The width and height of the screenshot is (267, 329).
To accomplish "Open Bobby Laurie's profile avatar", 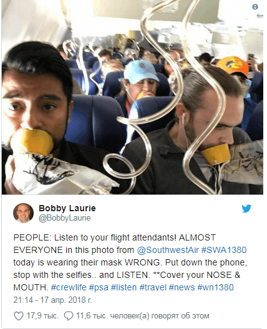I will pyautogui.click(x=23, y=213).
